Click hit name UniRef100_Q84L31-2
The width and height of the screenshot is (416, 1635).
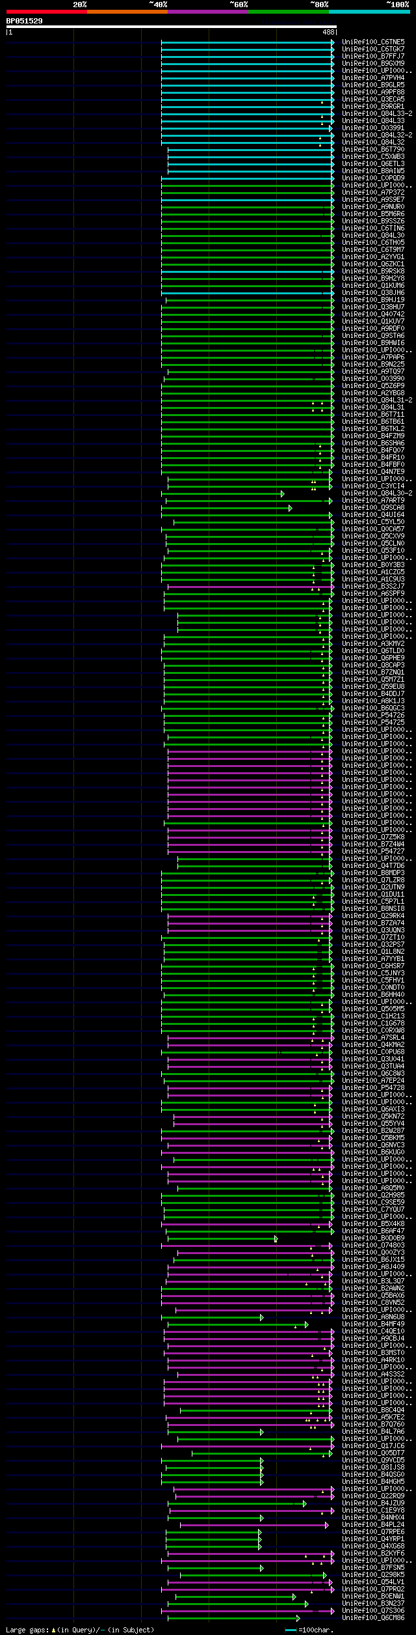tap(377, 400)
